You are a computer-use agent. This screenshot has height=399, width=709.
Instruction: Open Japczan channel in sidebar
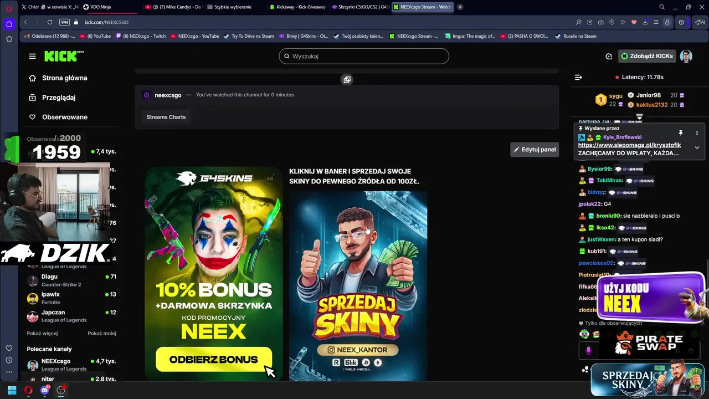[x=71, y=316]
